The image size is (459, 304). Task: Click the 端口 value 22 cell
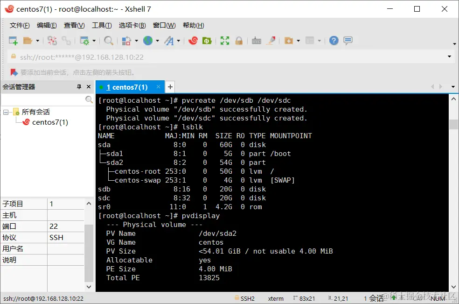pyautogui.click(x=66, y=226)
